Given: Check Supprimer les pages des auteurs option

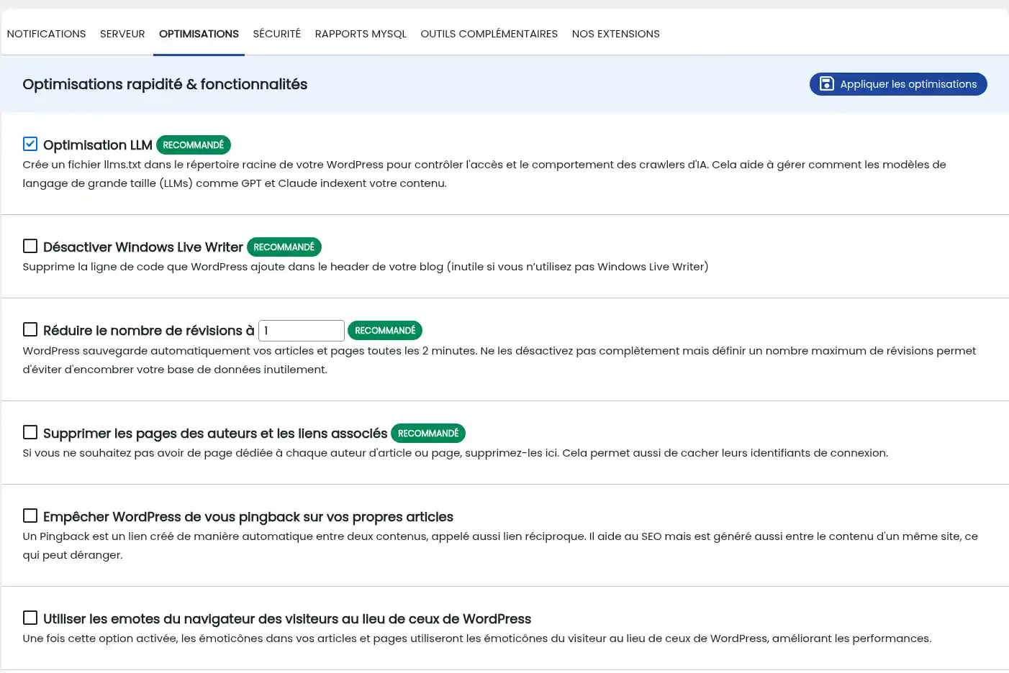Looking at the screenshot, I should point(30,432).
